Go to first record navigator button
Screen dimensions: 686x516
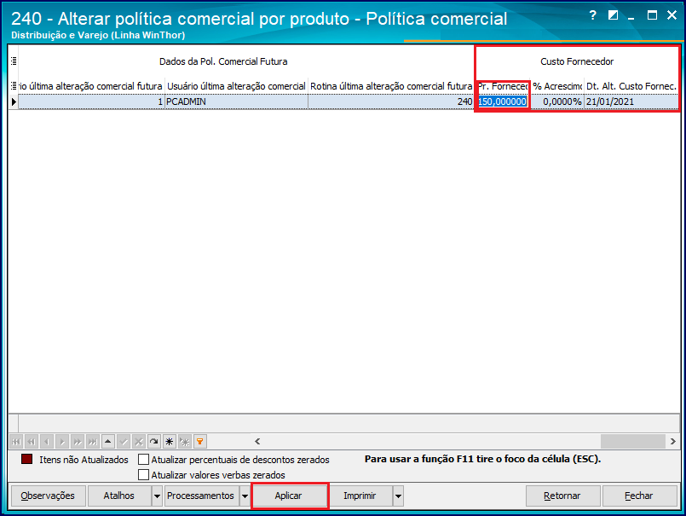point(16,442)
